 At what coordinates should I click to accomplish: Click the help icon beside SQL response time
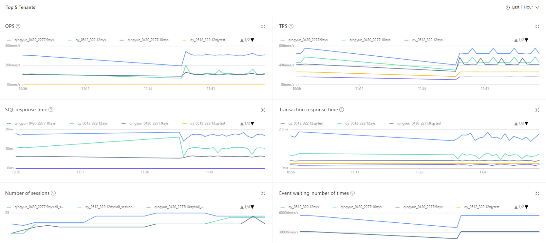pyautogui.click(x=51, y=110)
